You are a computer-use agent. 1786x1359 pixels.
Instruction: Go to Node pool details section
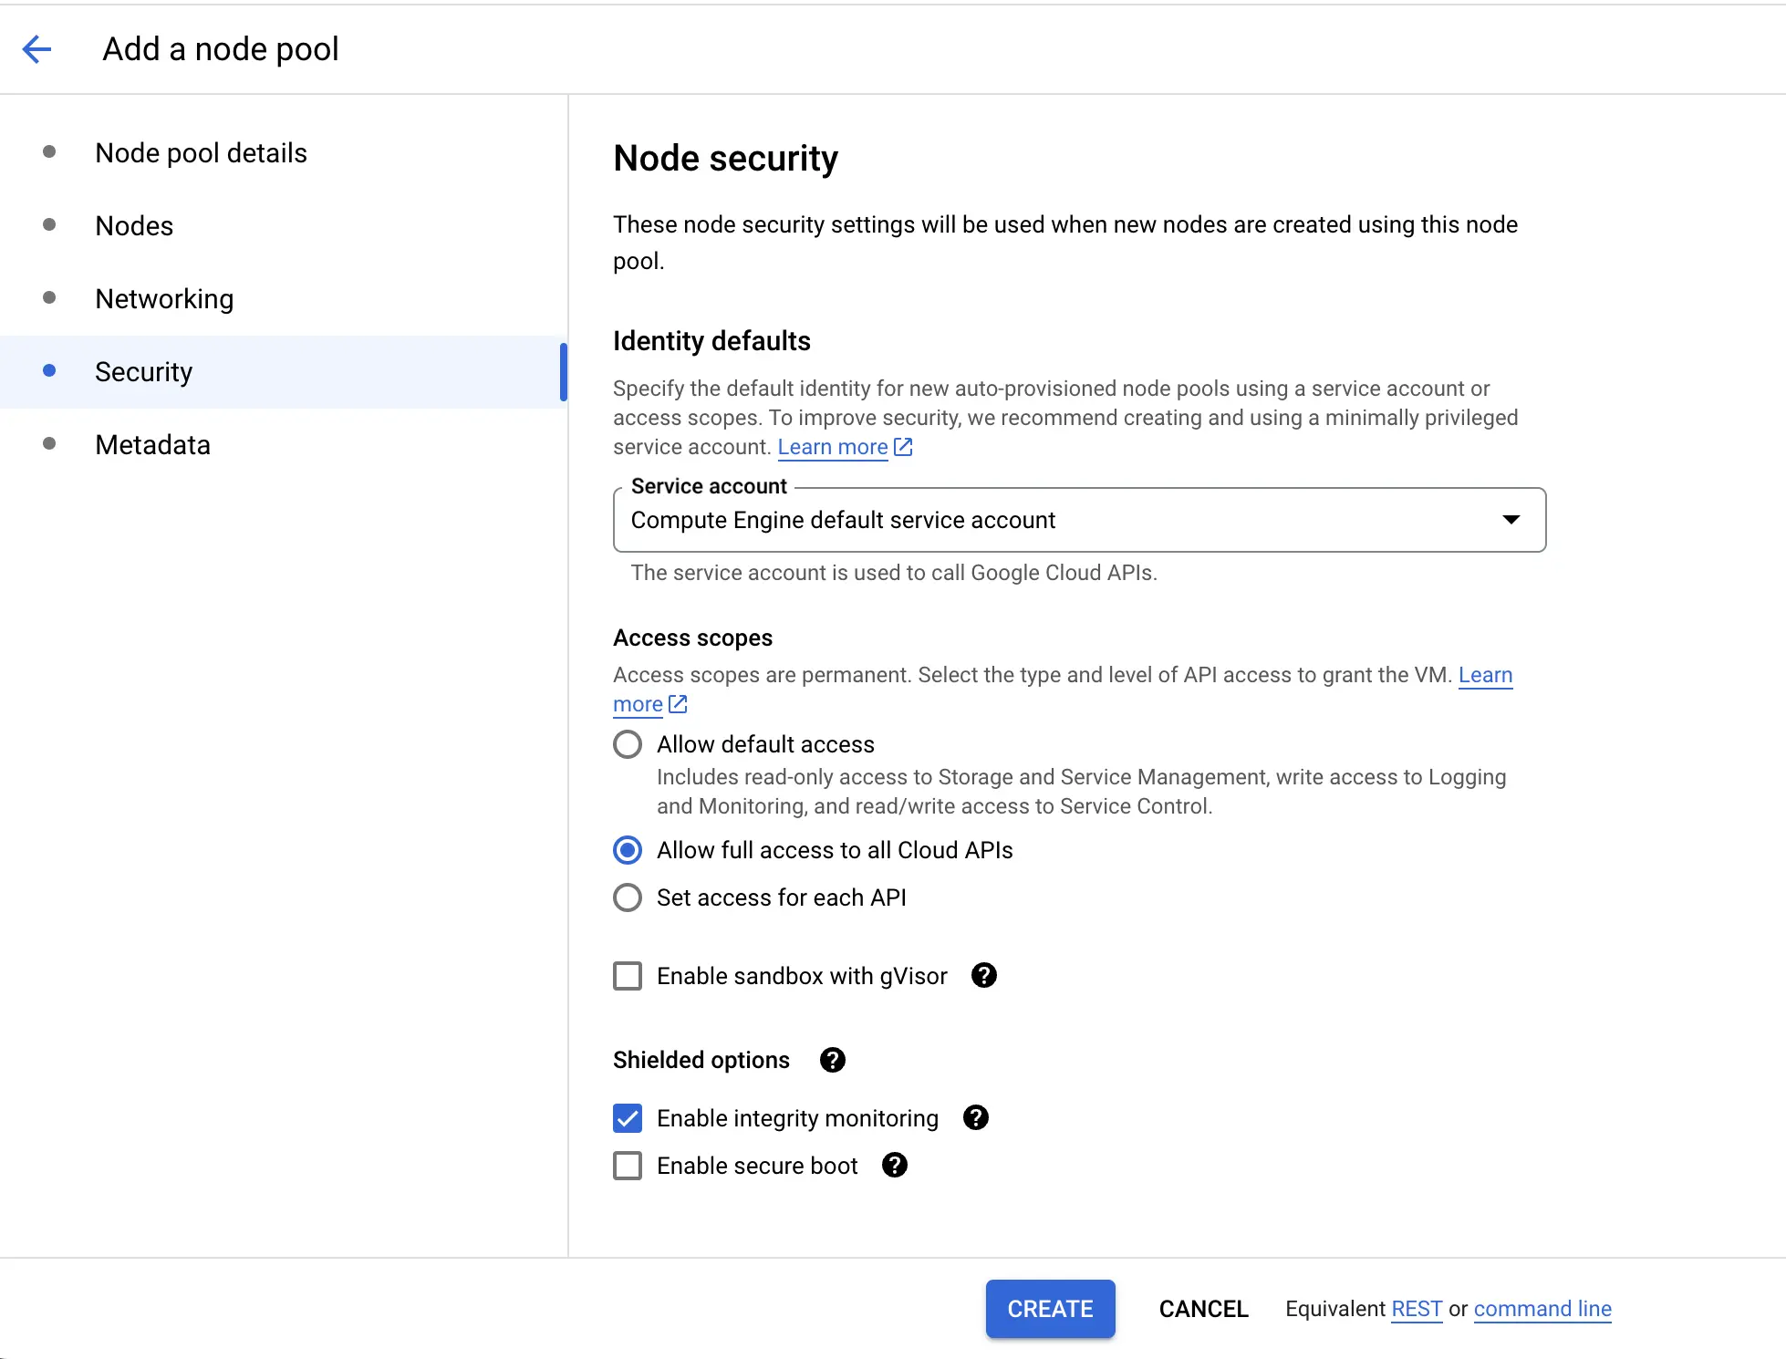201,152
